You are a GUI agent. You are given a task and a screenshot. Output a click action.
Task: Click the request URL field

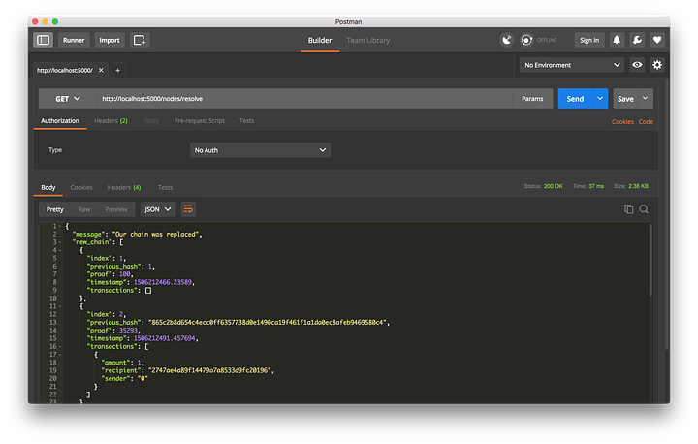(304, 99)
